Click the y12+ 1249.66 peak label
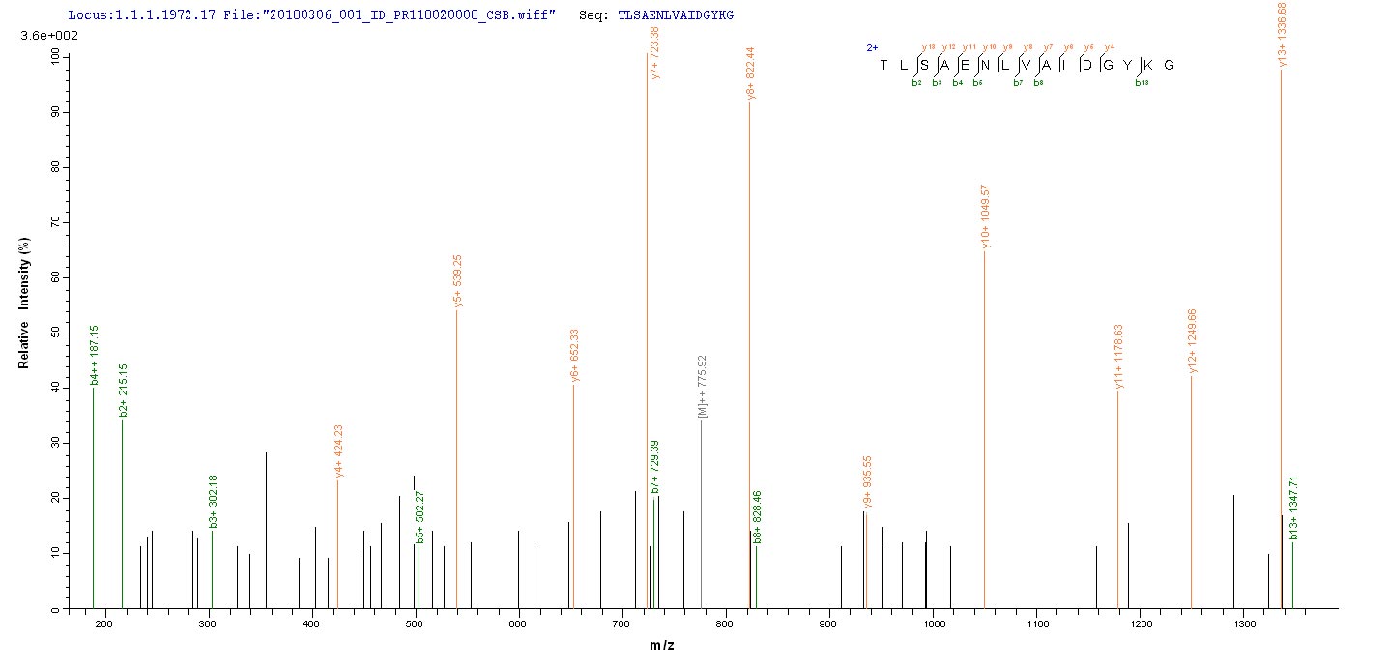 coord(1192,341)
